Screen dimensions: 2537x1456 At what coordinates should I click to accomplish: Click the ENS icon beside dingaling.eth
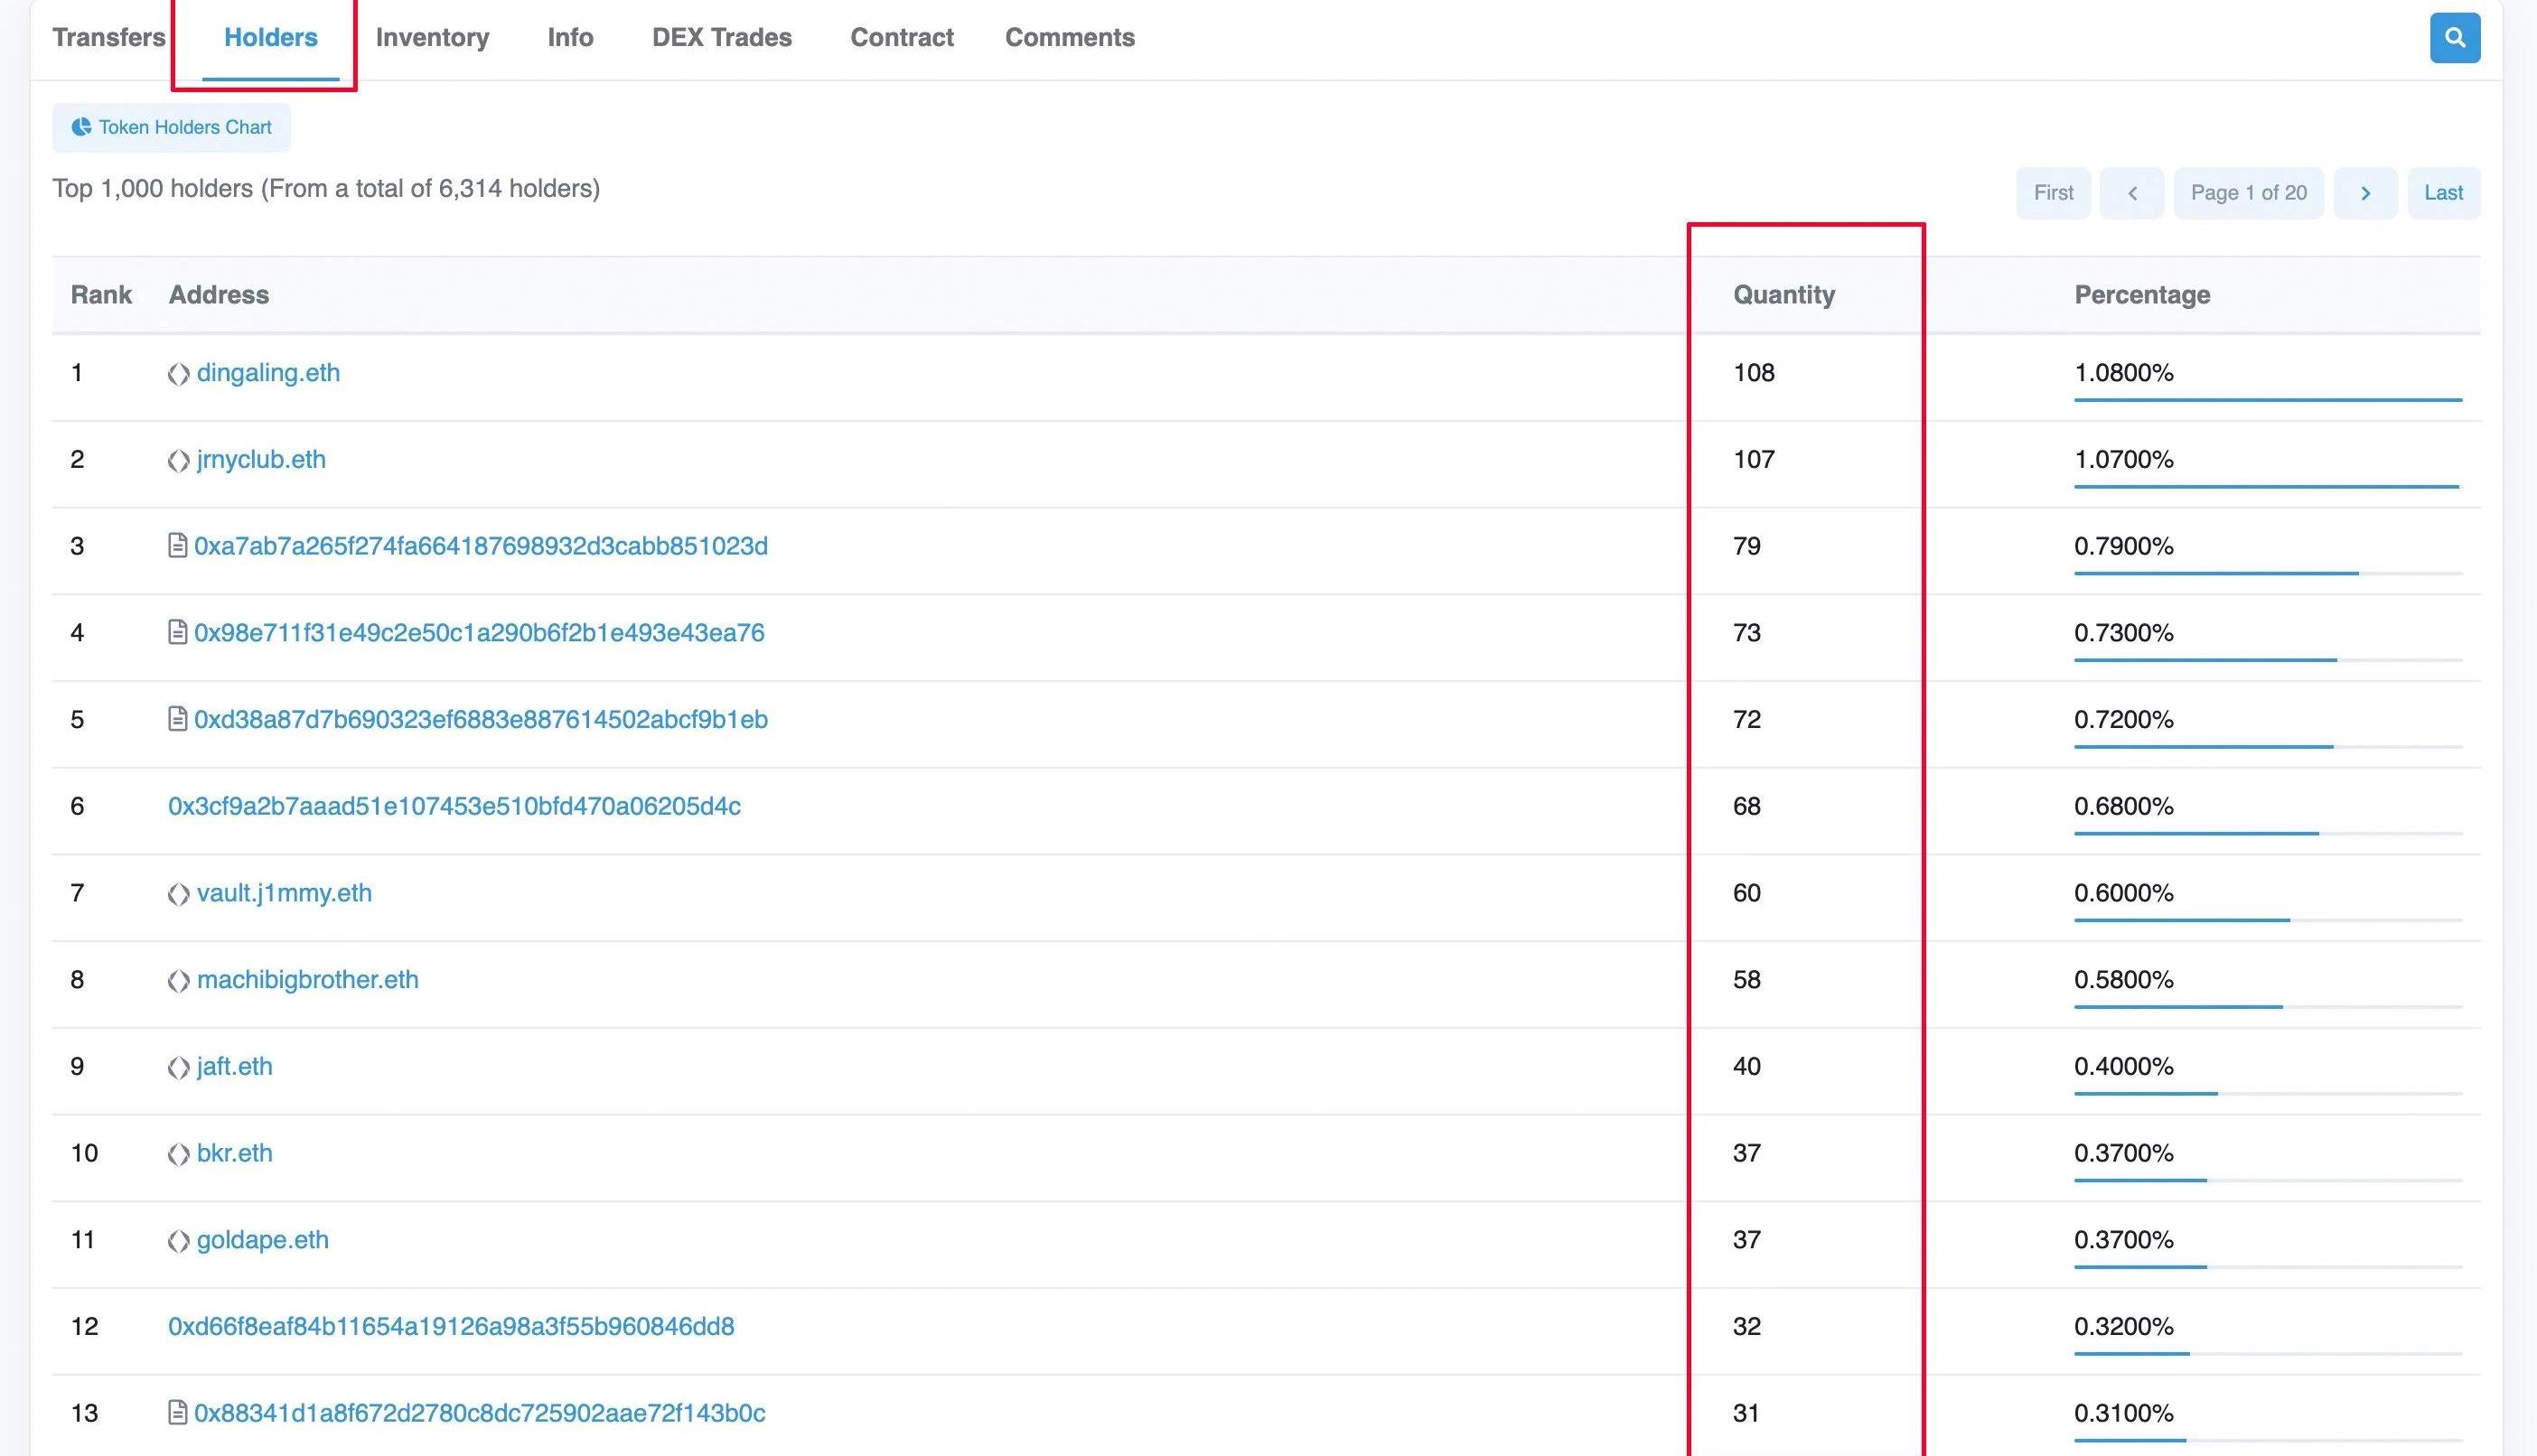tap(178, 374)
